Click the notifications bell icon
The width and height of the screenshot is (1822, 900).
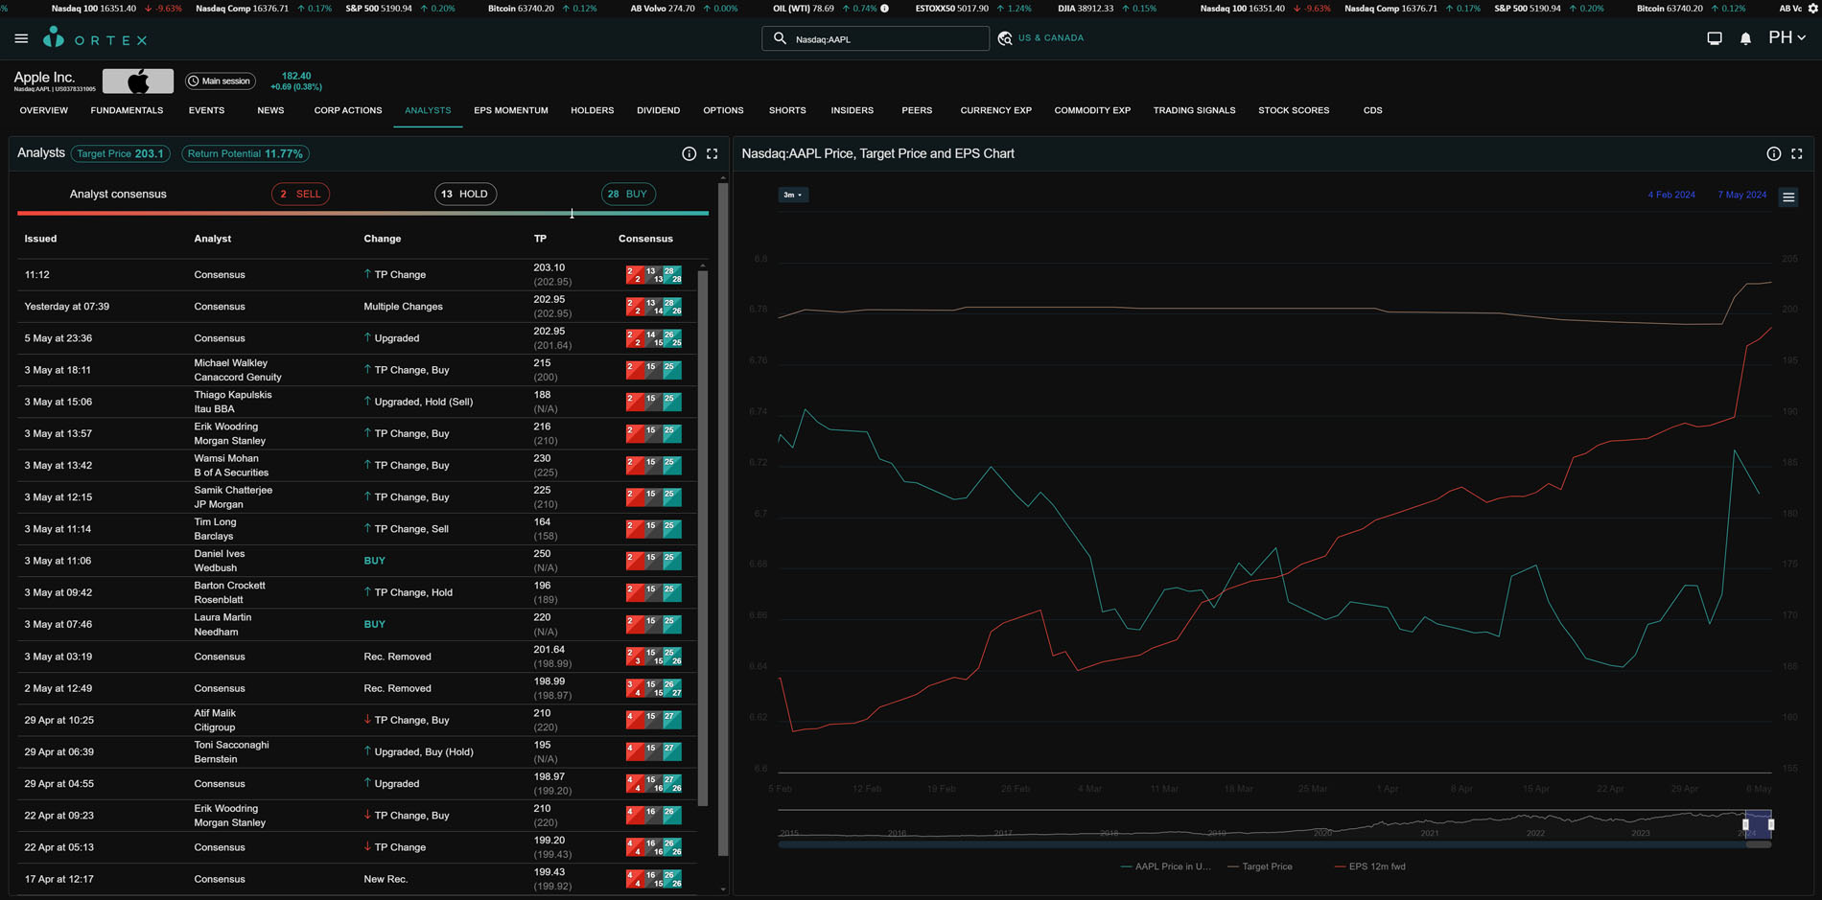(1745, 39)
